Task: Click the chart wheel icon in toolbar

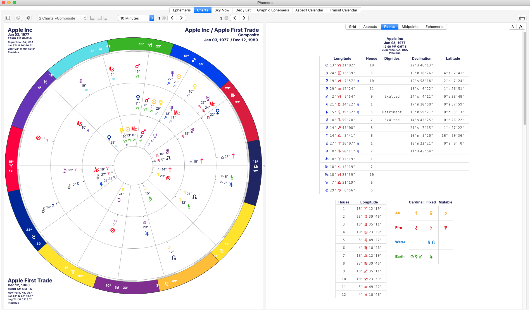Action: click(x=18, y=18)
